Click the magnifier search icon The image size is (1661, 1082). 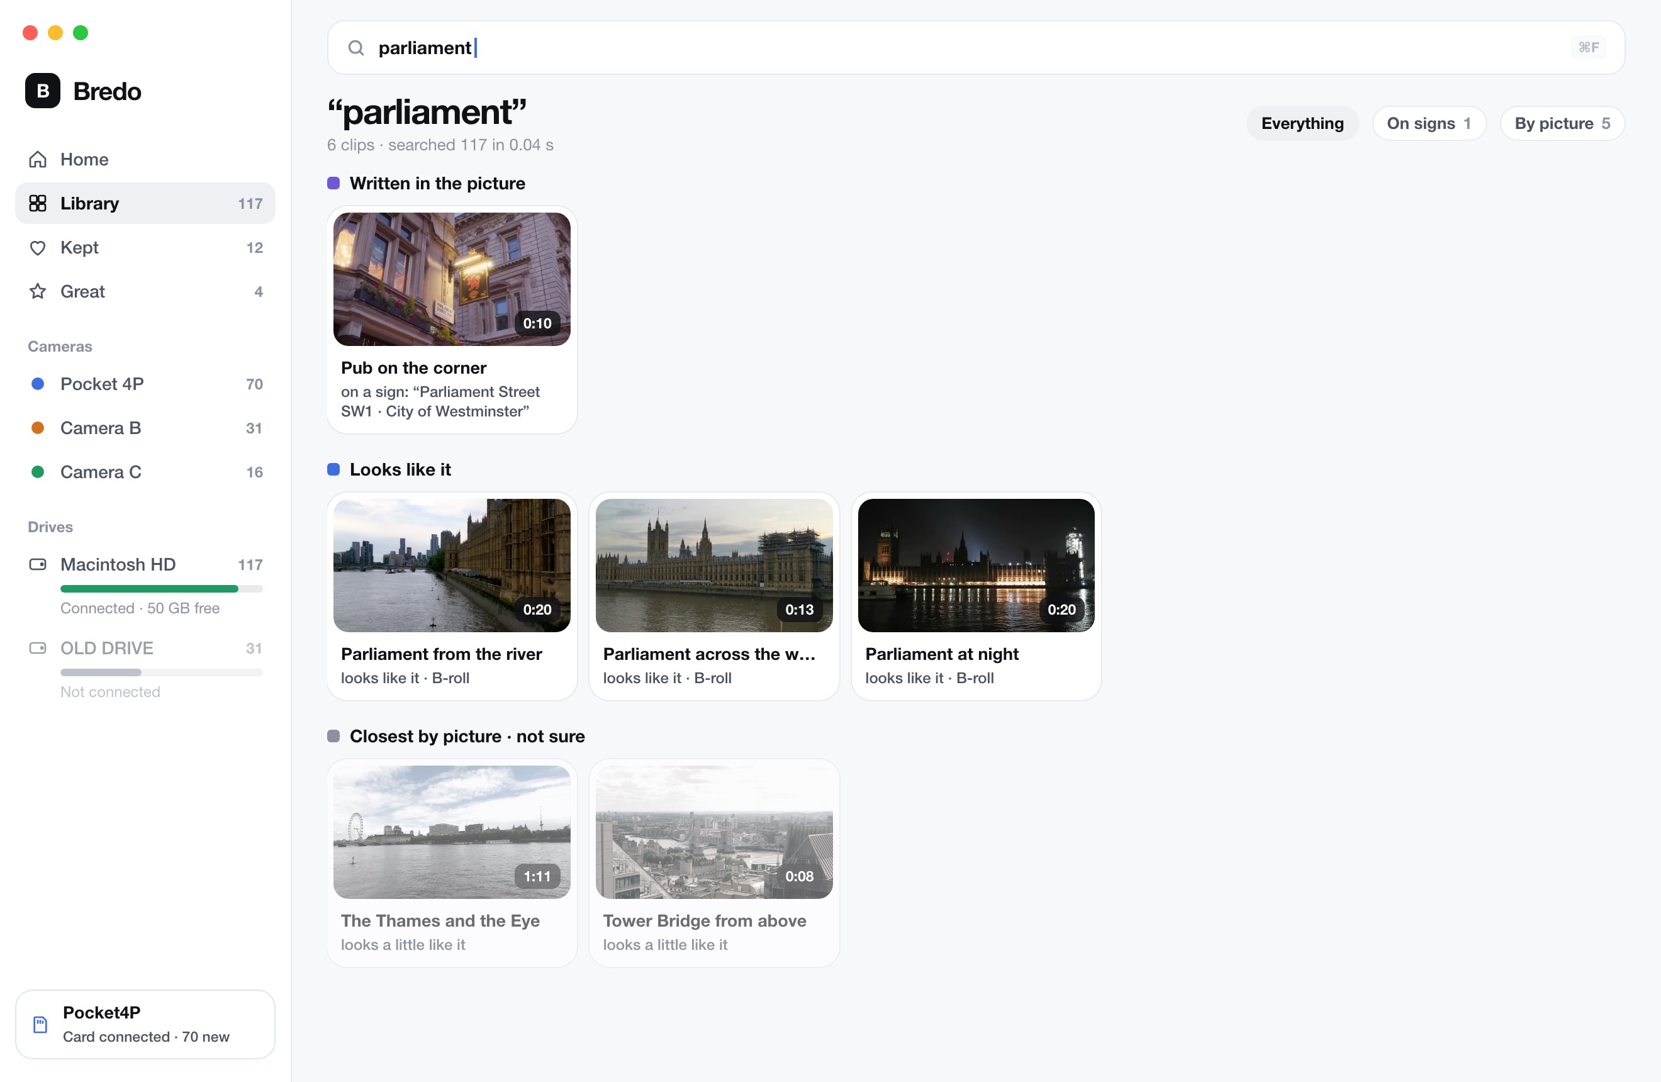tap(356, 47)
